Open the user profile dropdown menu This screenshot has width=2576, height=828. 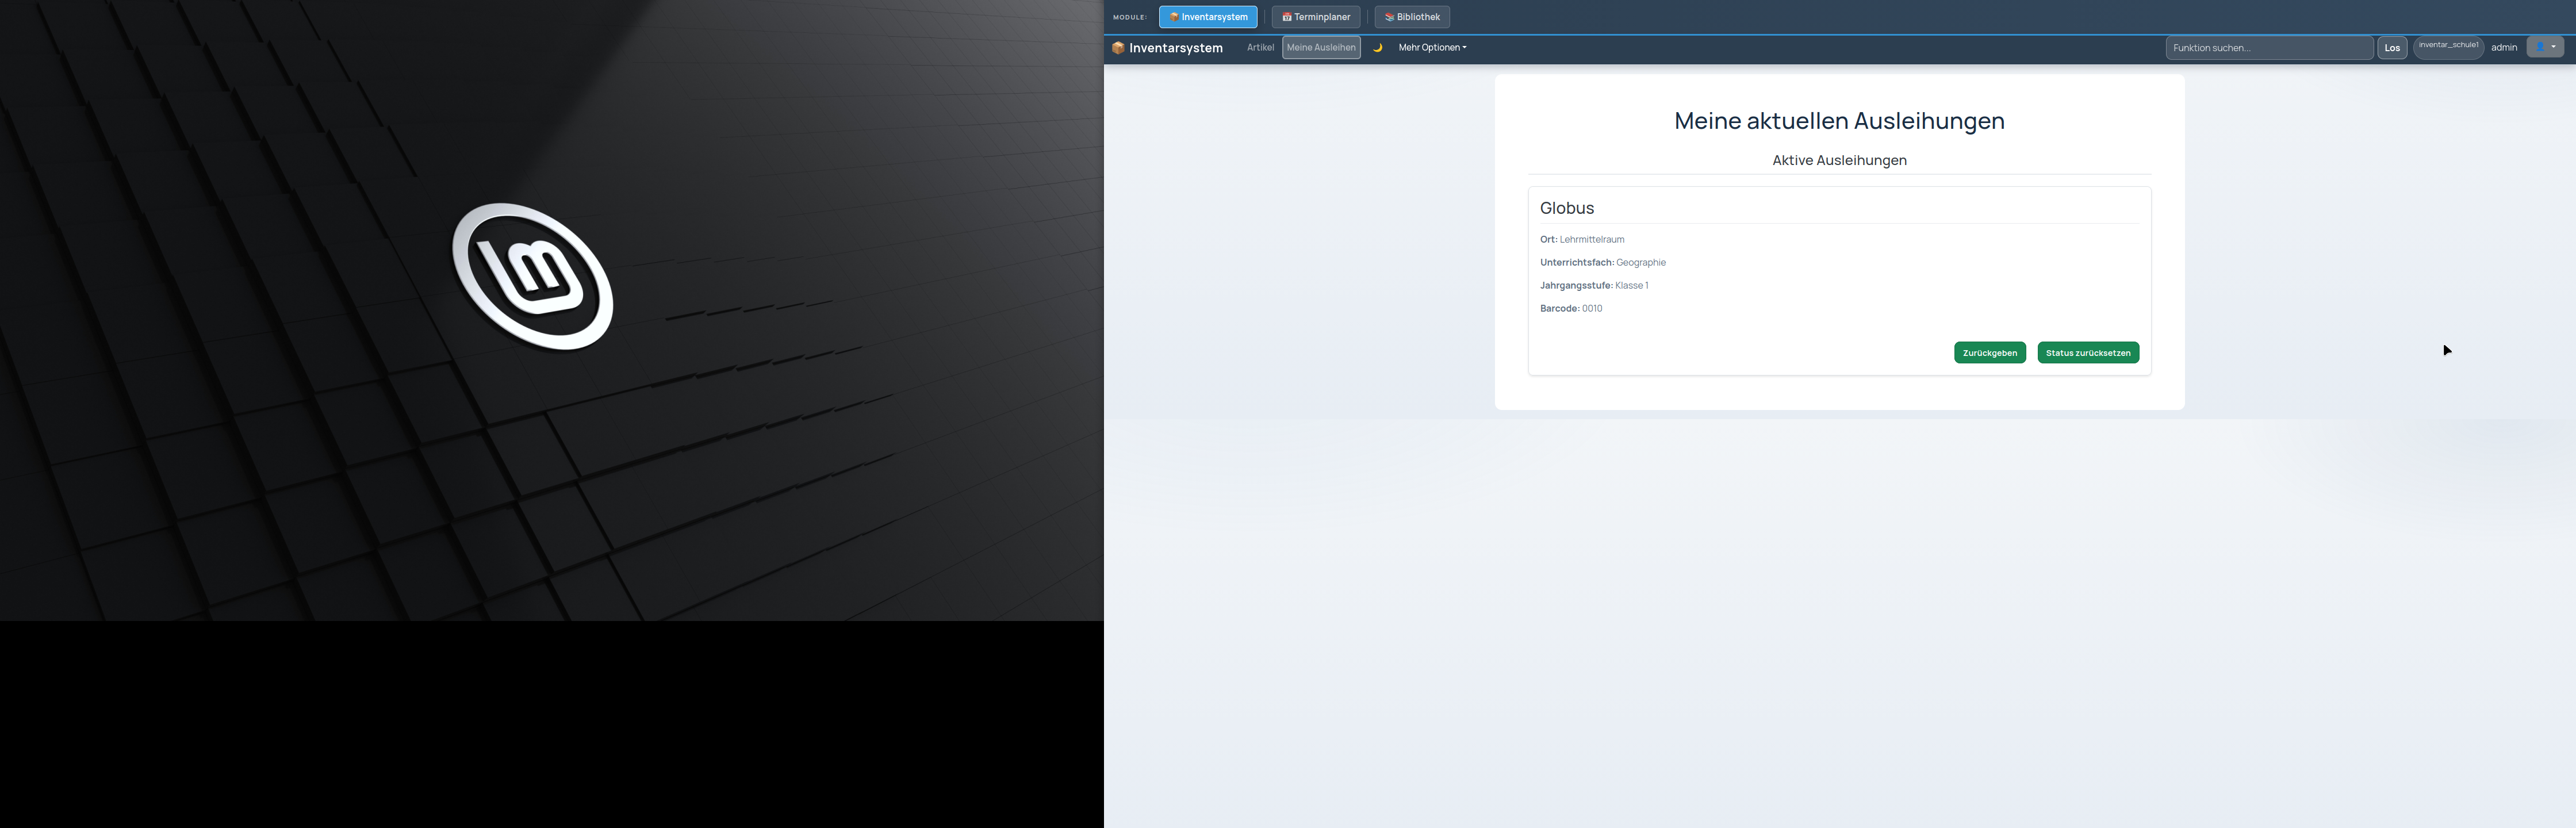[2545, 47]
